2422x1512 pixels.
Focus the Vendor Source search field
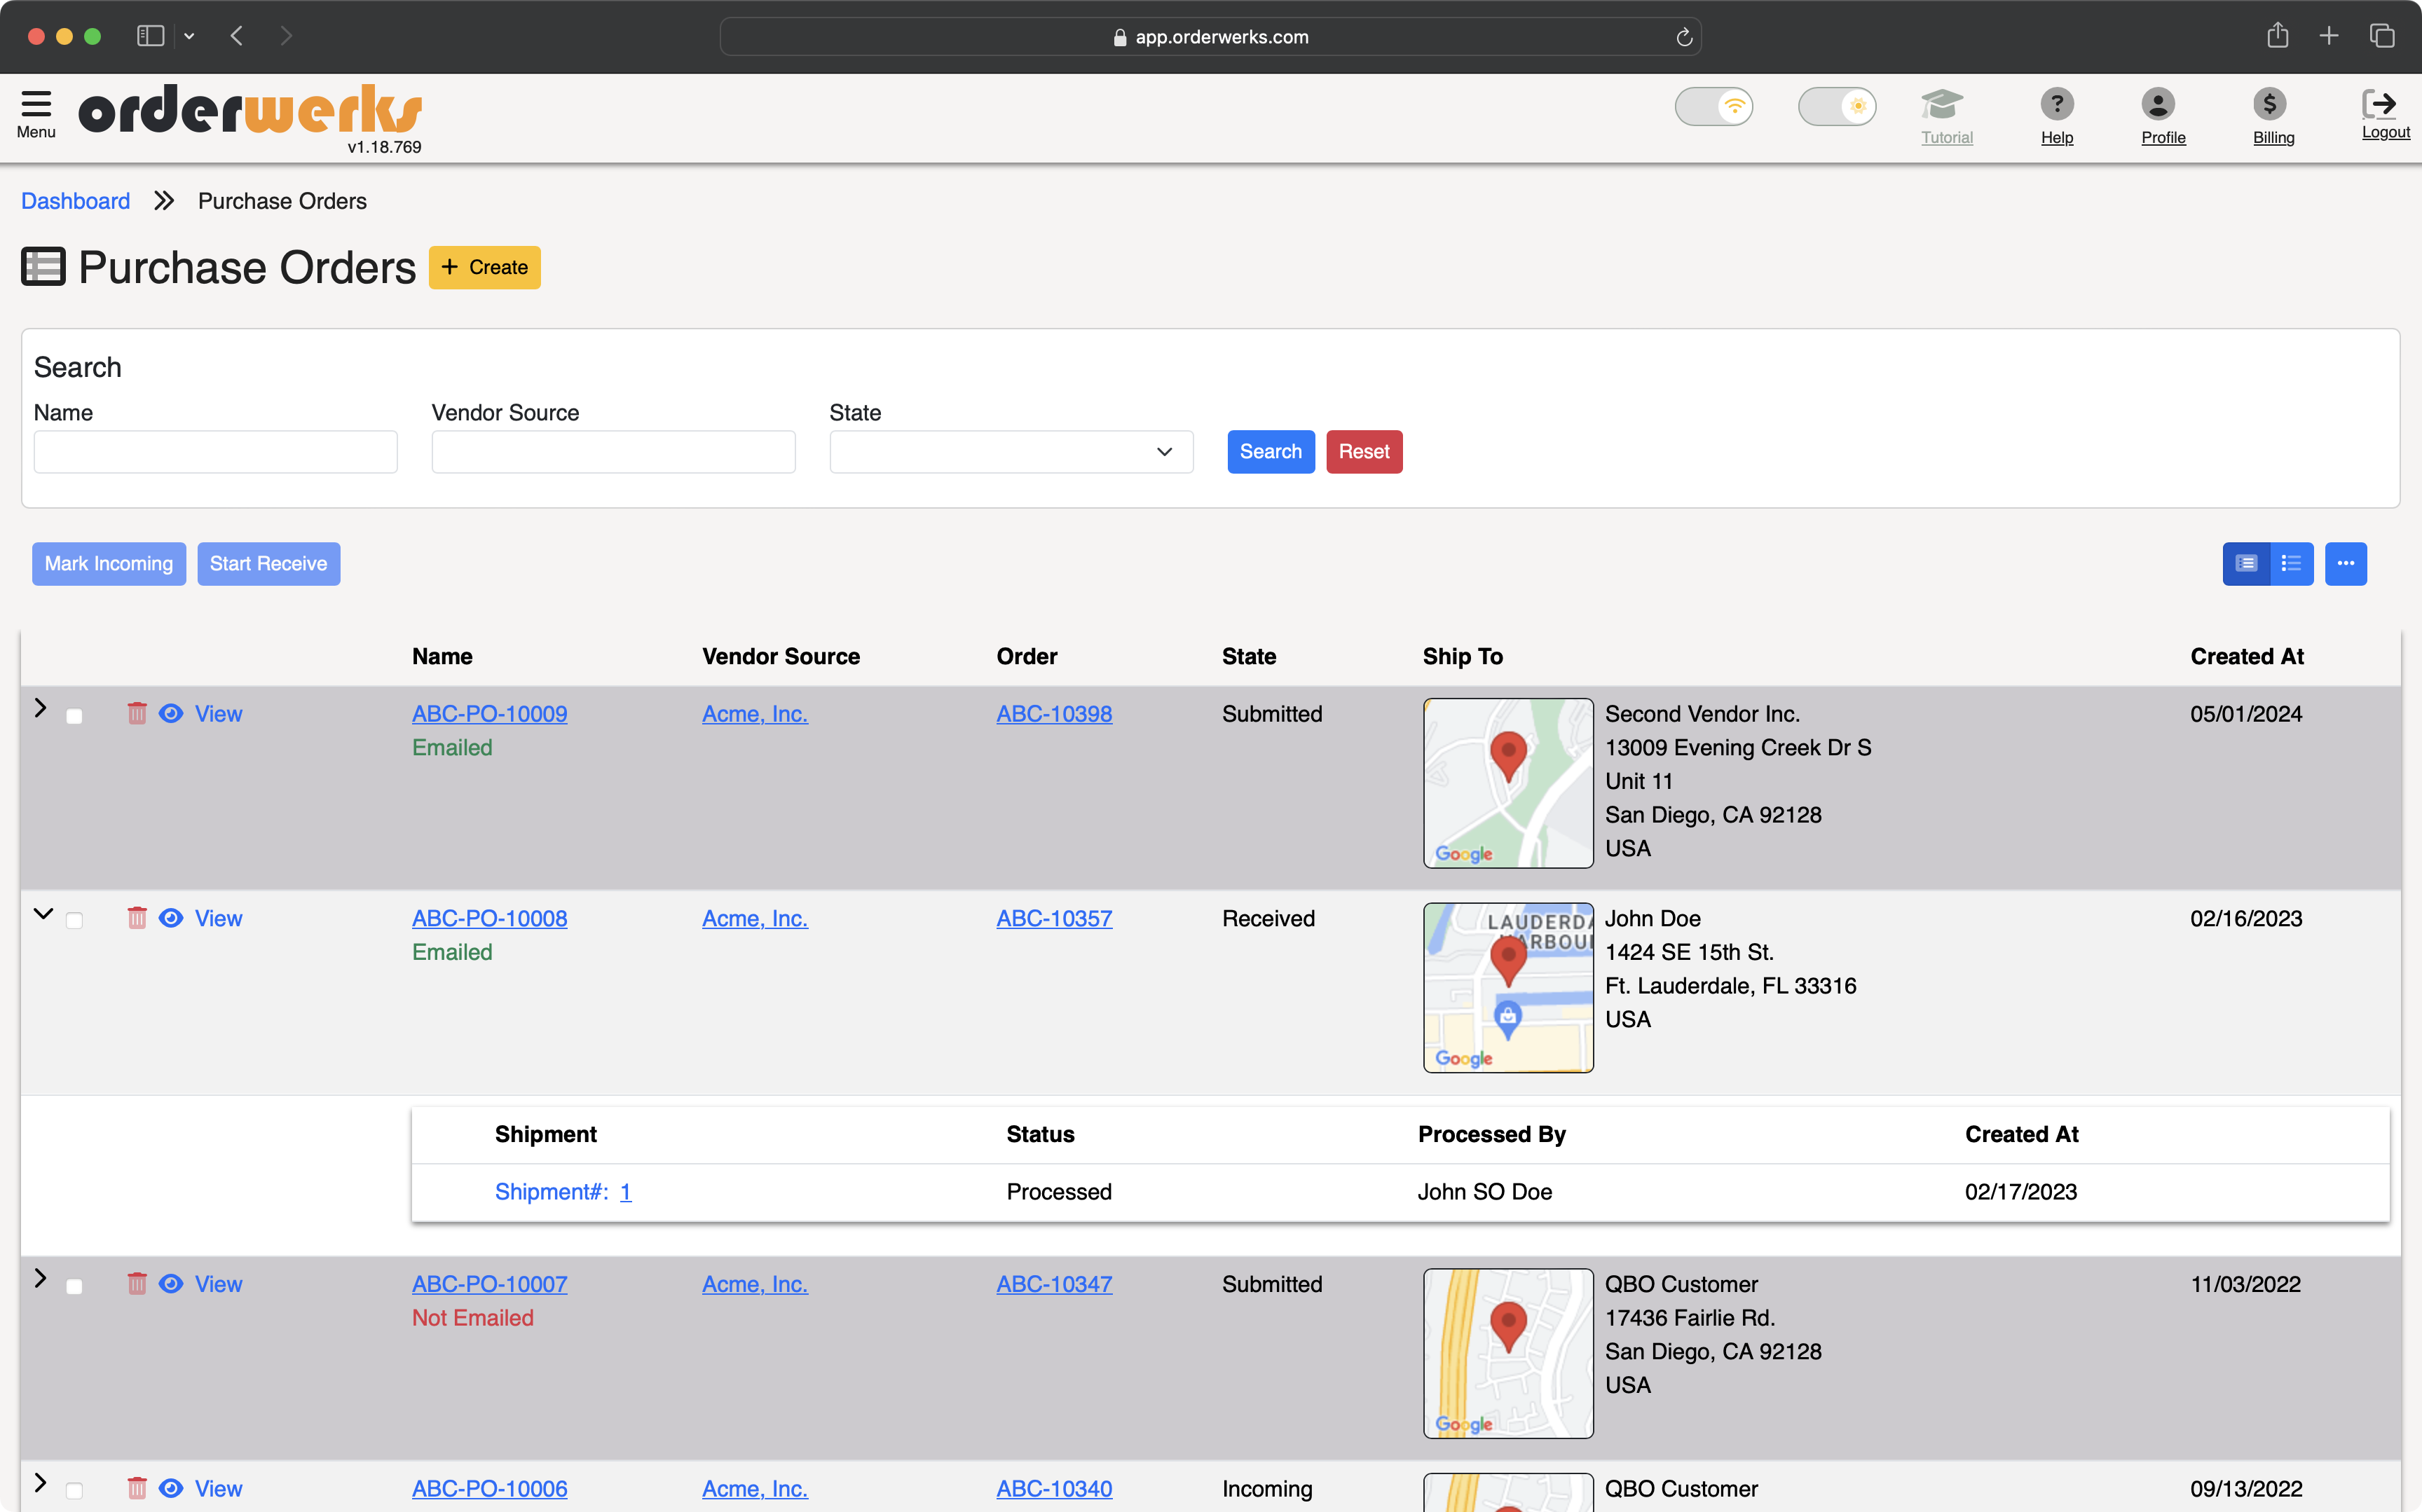click(614, 452)
